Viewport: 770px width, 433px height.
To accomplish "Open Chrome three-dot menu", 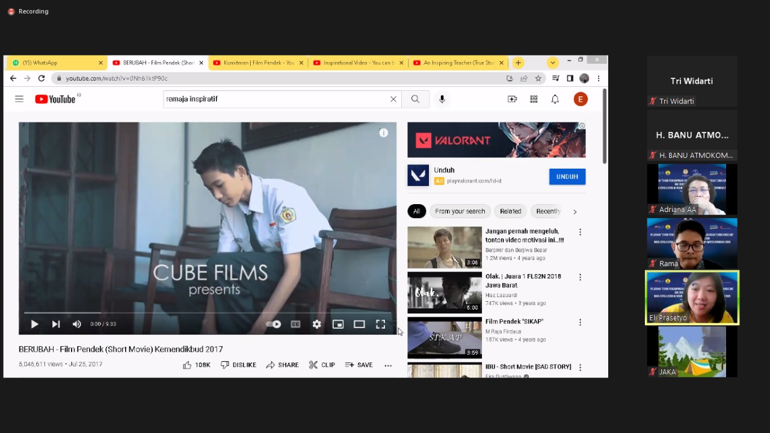I will pos(599,78).
